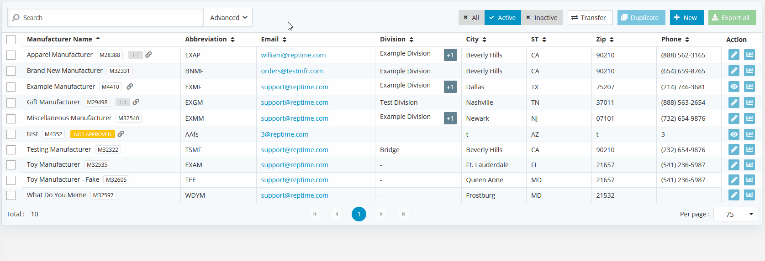
Task: Expand +1 divisions badge for Miscellaneous Manufacturer
Action: pos(450,118)
